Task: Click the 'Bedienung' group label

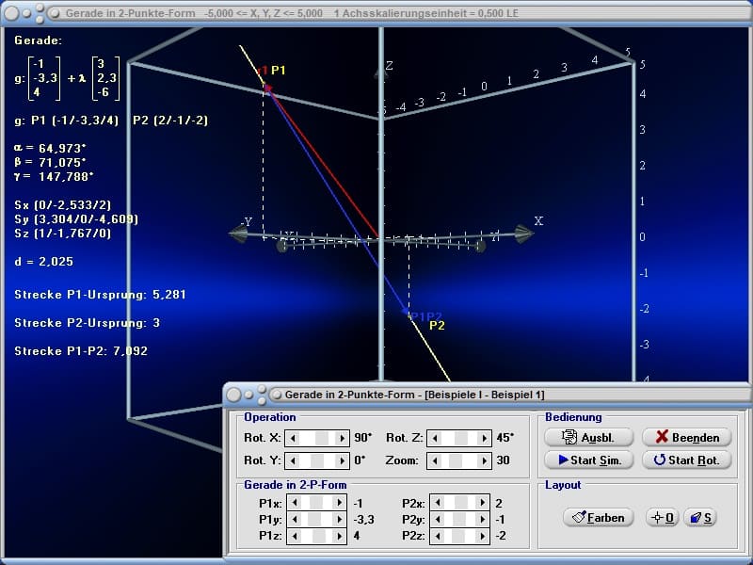Action: (573, 417)
